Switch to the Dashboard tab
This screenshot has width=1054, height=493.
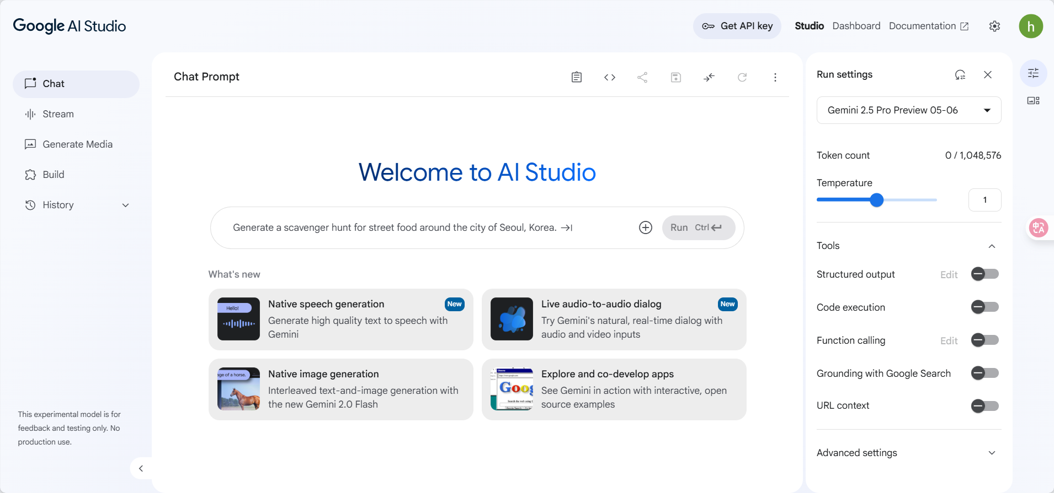856,26
